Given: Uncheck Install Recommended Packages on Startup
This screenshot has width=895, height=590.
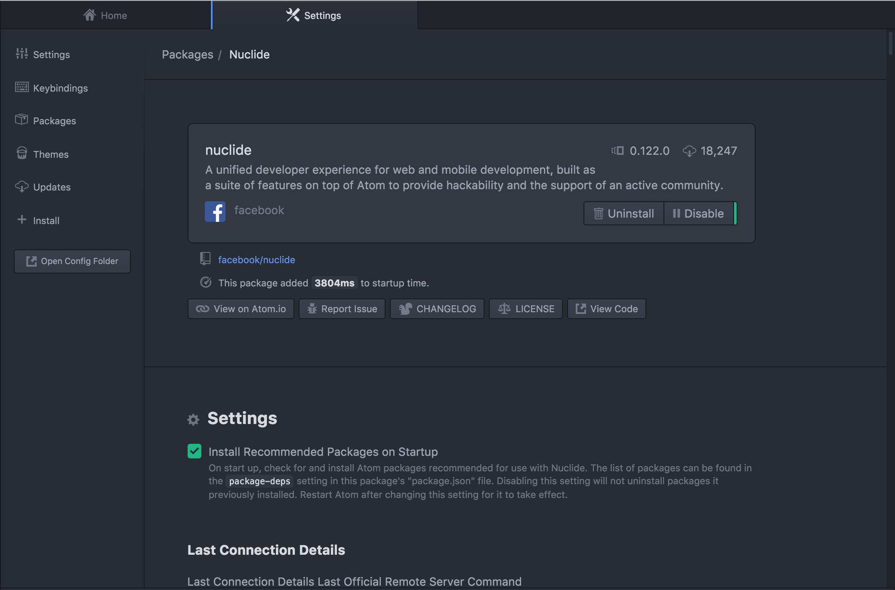Looking at the screenshot, I should tap(194, 451).
